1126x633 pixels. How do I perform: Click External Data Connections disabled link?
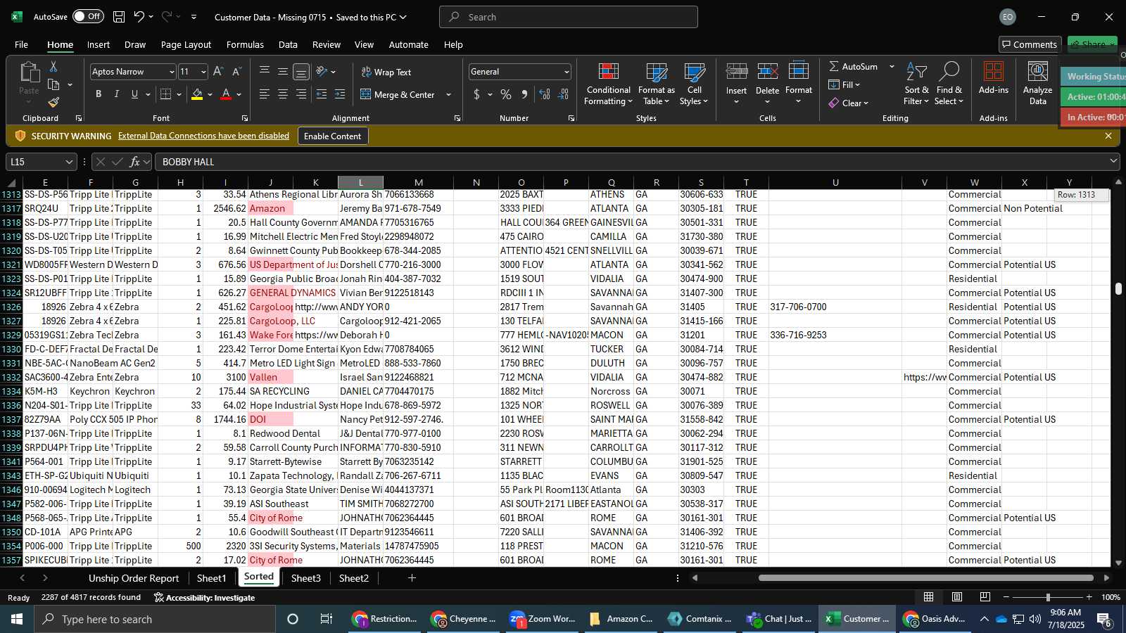tap(203, 136)
